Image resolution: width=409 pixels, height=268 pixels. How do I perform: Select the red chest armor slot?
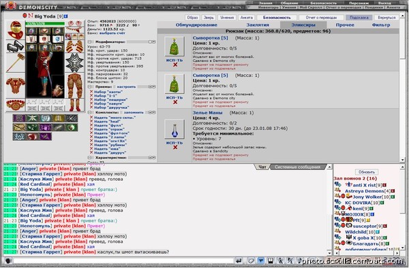coord(16,85)
